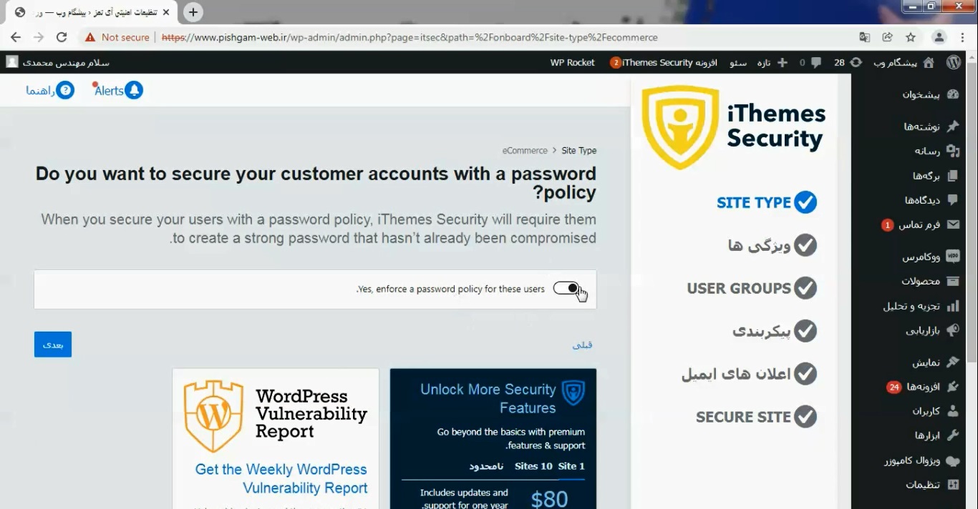
Task: Open افزونه‌ها plugins menu in sidebar
Action: 924,387
